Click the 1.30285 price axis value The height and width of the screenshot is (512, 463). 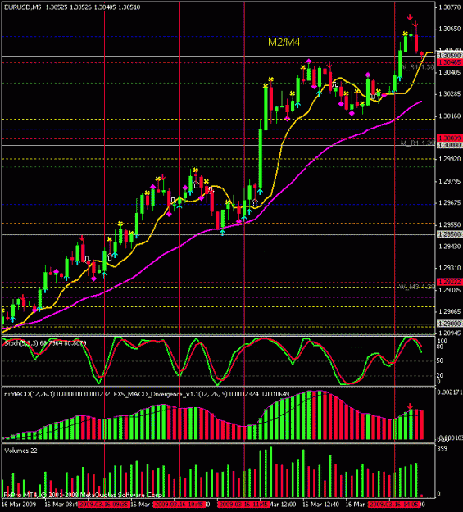coord(449,94)
